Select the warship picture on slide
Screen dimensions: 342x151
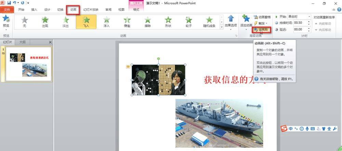coord(219,123)
